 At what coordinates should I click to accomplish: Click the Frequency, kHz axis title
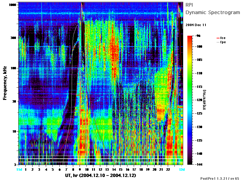pyautogui.click(x=5, y=83)
